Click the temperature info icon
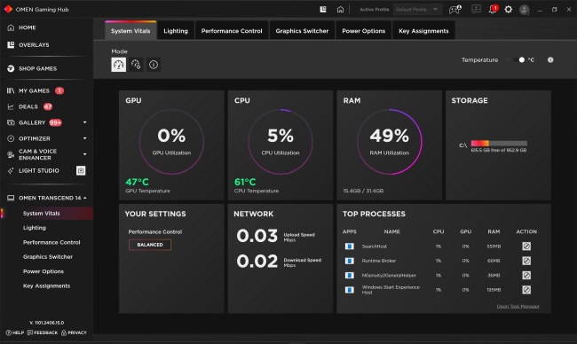 point(550,60)
